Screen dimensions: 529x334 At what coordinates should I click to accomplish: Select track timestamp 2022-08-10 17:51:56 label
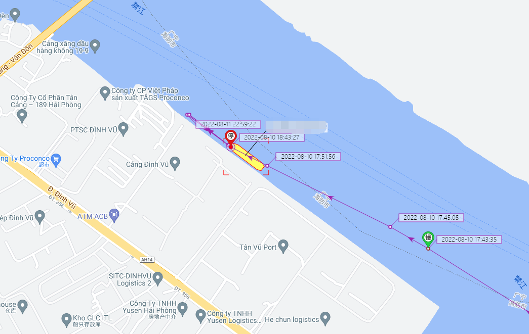308,157
